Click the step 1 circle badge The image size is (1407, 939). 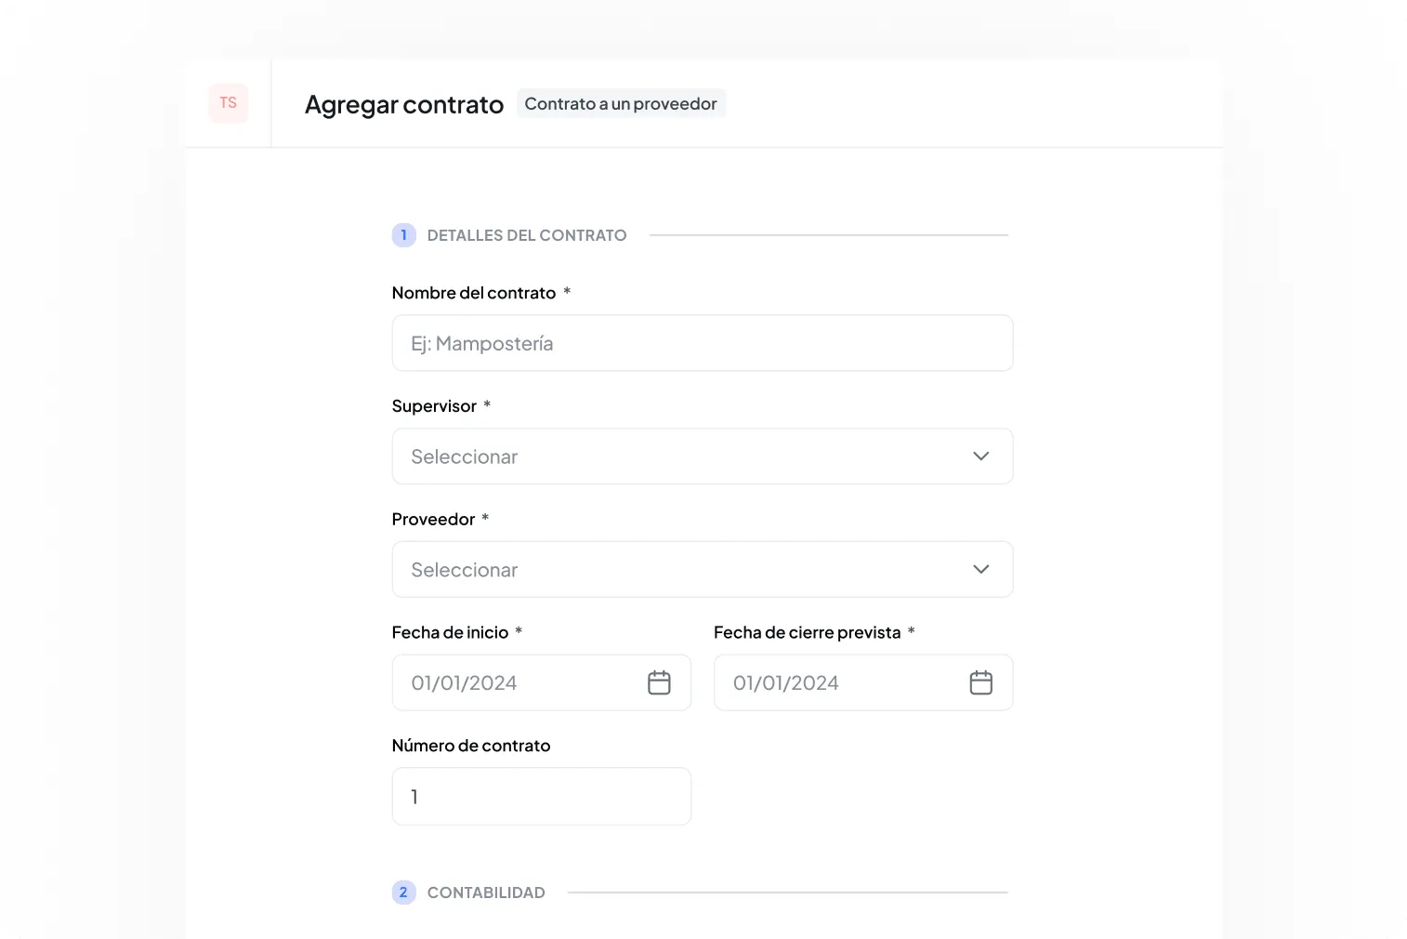tap(403, 235)
